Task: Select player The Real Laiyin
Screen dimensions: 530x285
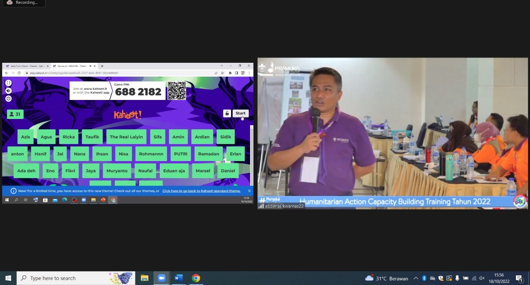Action: (x=126, y=137)
